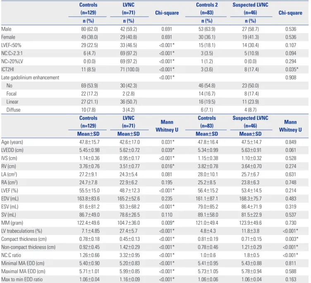Select 'Late gadolinium enhancement' row label
Screen dimensions: 311x283
30,78
